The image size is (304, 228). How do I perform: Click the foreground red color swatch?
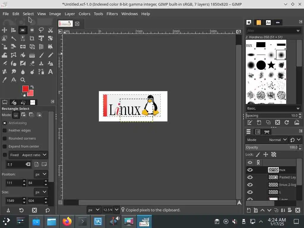(25, 88)
